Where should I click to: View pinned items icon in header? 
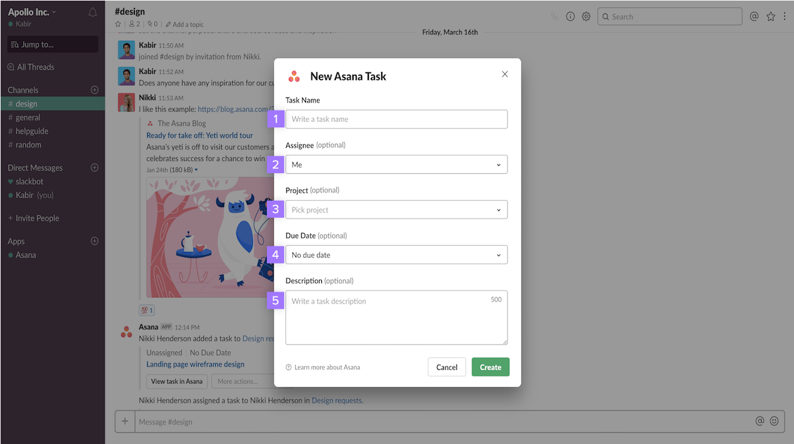tap(153, 24)
